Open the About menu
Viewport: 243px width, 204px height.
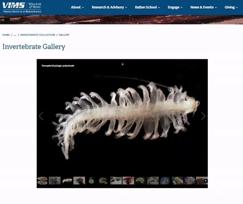point(77,7)
